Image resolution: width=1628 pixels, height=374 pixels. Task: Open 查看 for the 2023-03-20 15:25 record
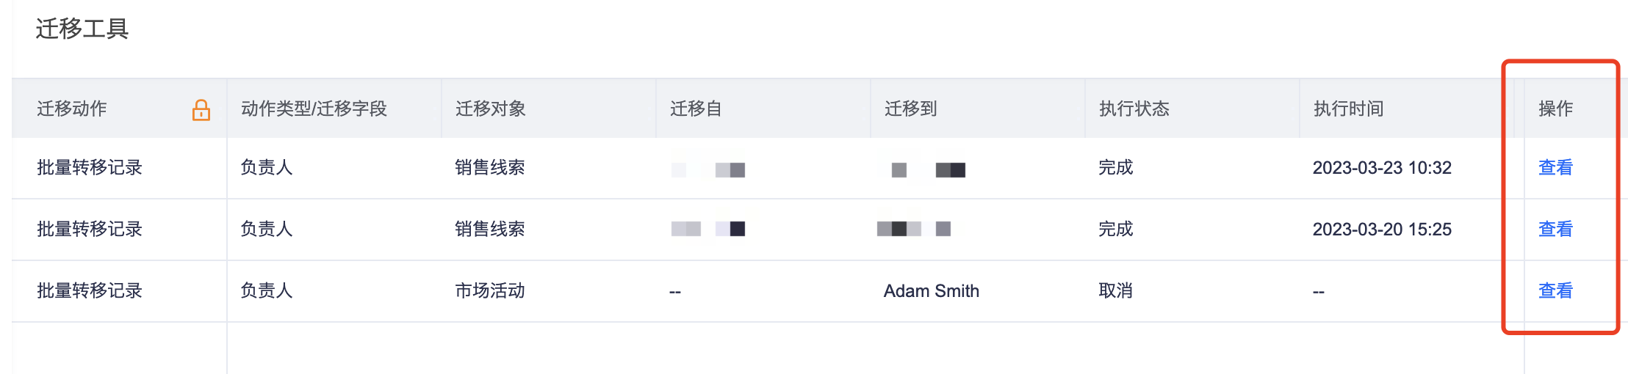tap(1555, 230)
